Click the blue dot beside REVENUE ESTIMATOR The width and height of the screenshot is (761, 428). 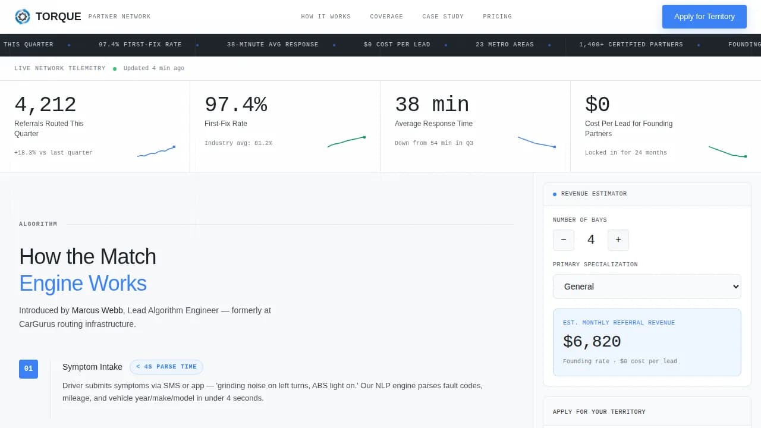[x=555, y=193]
